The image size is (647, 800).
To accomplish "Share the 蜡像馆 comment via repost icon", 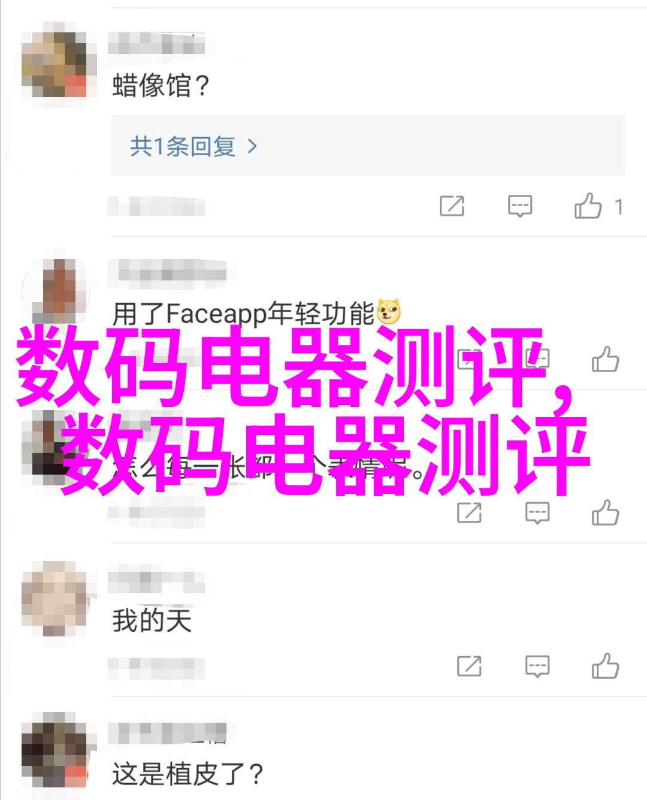I will click(452, 207).
